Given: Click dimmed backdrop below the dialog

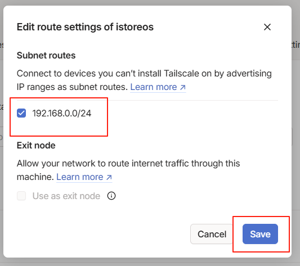Looking at the screenshot, I should coord(150,262).
